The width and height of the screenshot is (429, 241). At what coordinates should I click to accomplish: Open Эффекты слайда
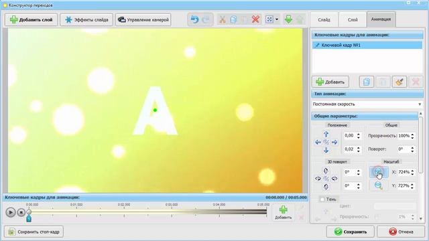(86, 19)
